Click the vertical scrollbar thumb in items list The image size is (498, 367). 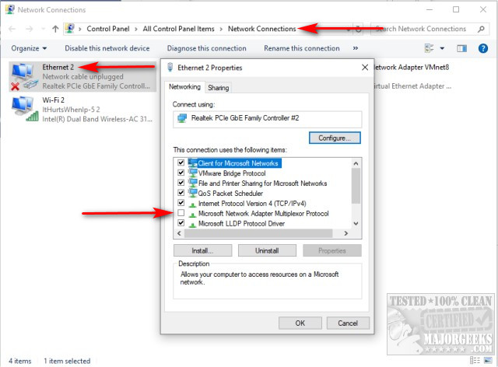(x=356, y=186)
